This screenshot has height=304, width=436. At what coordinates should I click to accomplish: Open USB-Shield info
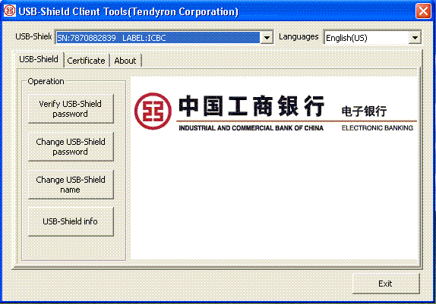pos(71,221)
